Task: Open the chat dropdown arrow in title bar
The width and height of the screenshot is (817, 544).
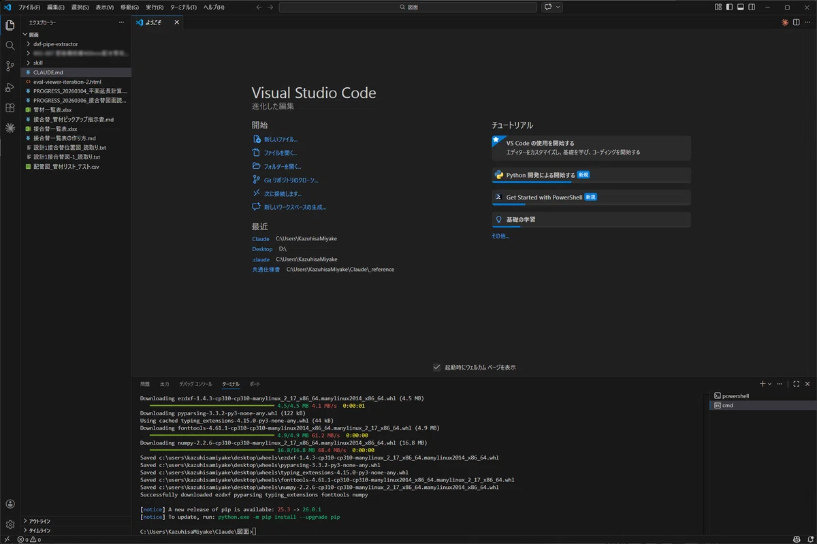Action: coord(559,7)
